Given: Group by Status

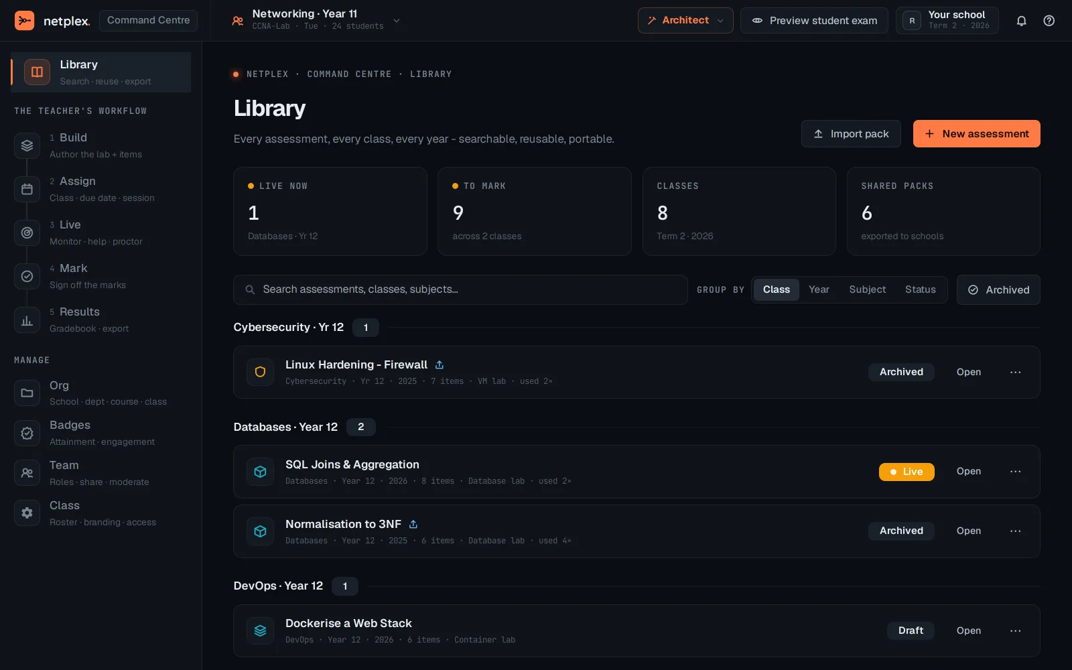Looking at the screenshot, I should (x=920, y=289).
